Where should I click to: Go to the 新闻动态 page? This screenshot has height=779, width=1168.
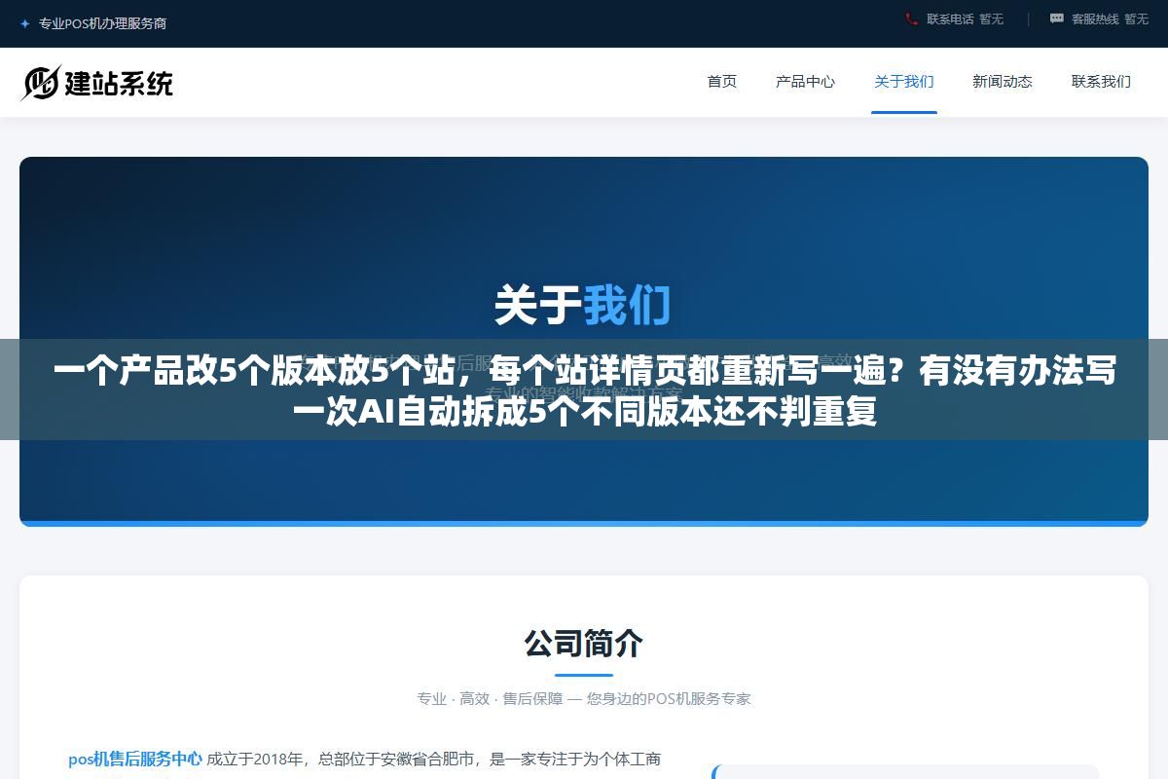pyautogui.click(x=1003, y=82)
